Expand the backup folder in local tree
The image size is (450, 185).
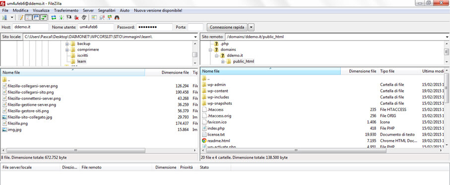[x=67, y=44]
